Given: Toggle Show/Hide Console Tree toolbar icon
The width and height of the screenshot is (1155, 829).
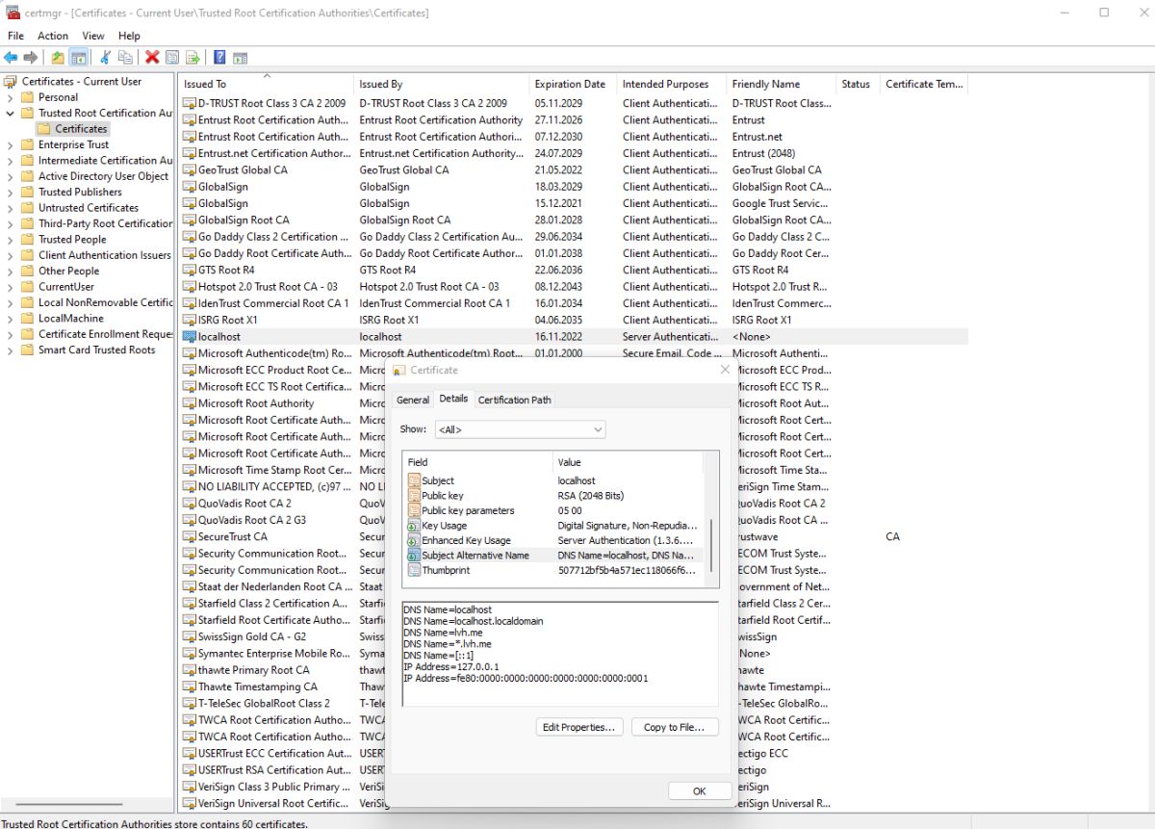Looking at the screenshot, I should pyautogui.click(x=78, y=58).
